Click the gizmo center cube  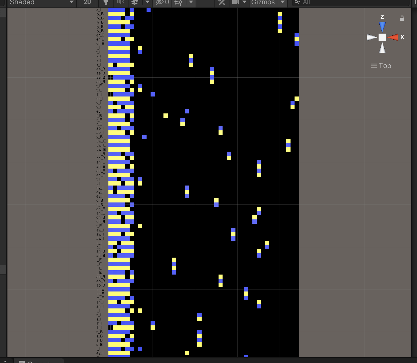click(382, 37)
